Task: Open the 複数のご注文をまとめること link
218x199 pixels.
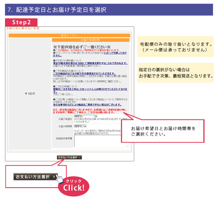Action: pyautogui.click(x=90, y=89)
